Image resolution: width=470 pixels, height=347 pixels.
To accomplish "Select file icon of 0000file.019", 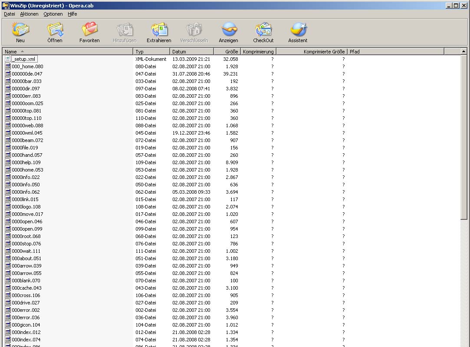I will [x=8, y=148].
